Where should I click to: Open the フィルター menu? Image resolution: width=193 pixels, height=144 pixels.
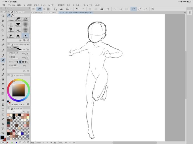pyautogui.click(x=77, y=5)
